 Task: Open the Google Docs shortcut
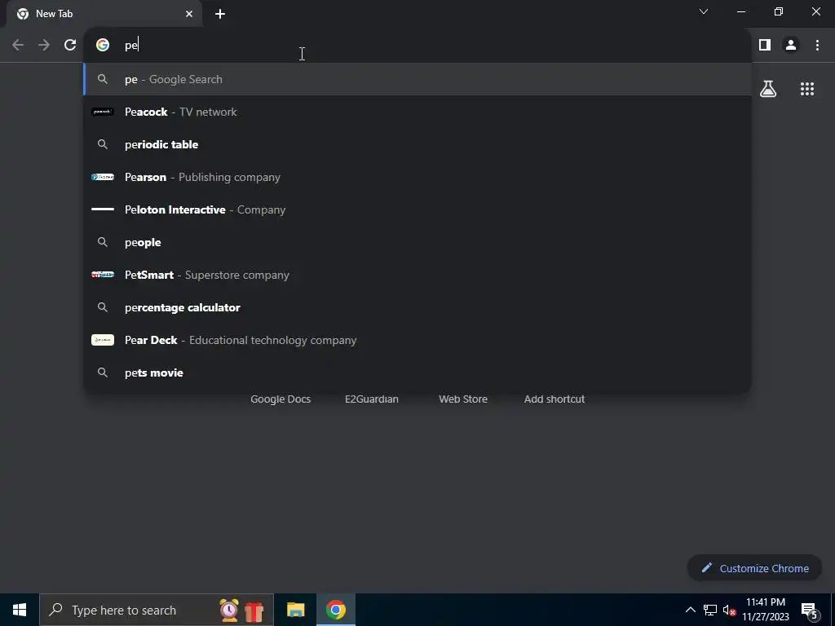tap(281, 399)
